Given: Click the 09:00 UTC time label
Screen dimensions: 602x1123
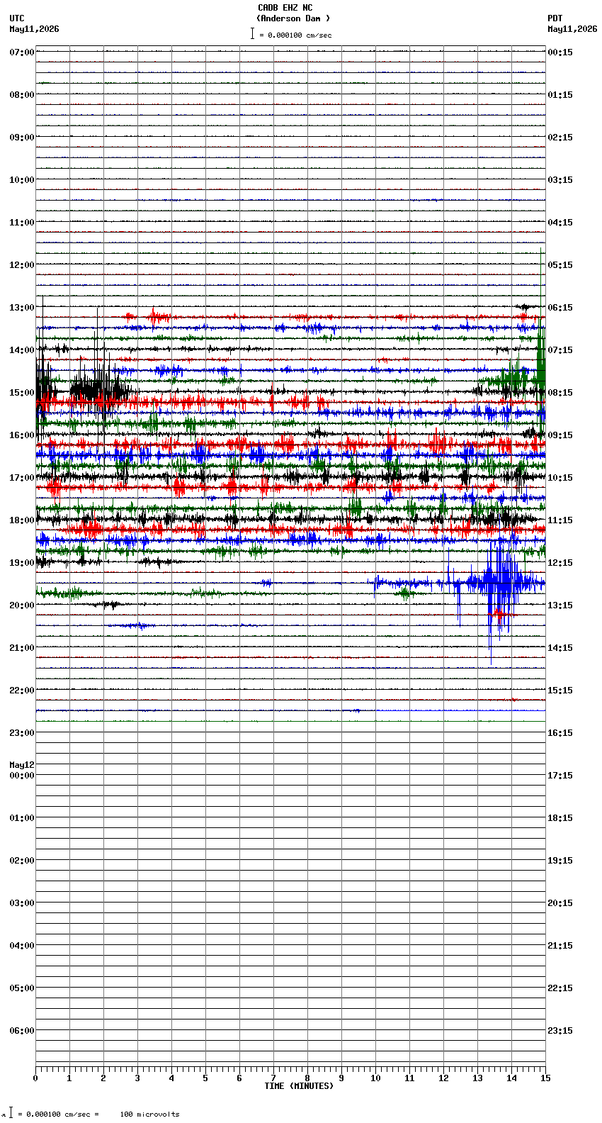Looking at the screenshot, I should click(22, 138).
